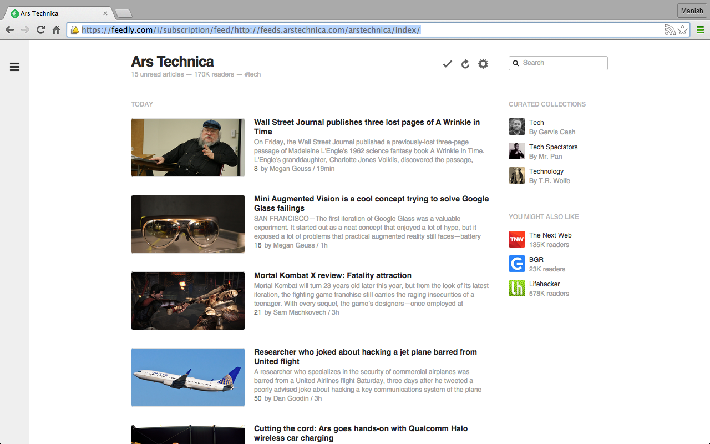The height and width of the screenshot is (444, 710).
Task: Open BGR feed link
Action: (x=536, y=260)
